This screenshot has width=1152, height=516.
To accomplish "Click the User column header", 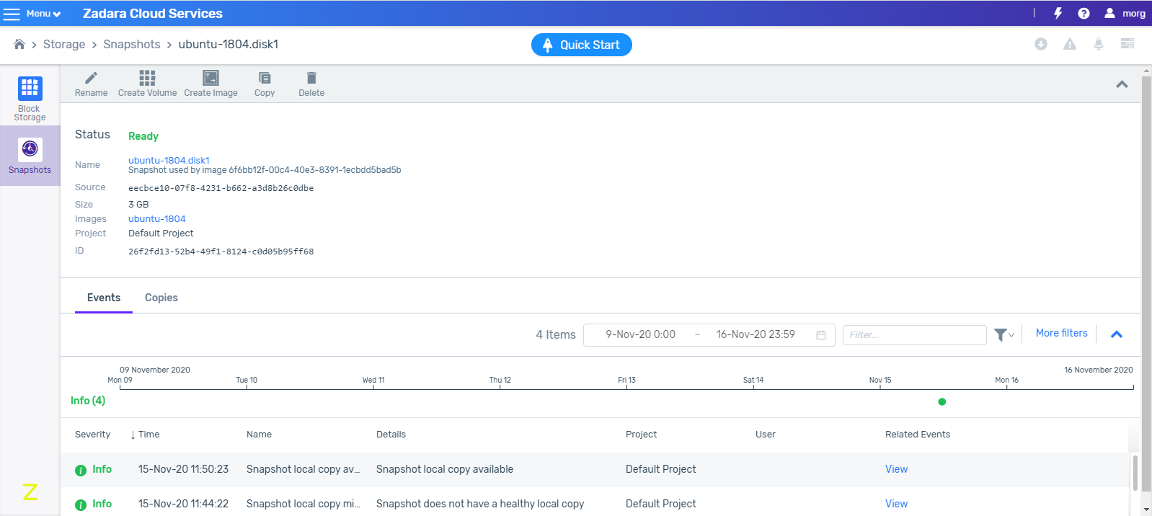I will click(x=765, y=435).
